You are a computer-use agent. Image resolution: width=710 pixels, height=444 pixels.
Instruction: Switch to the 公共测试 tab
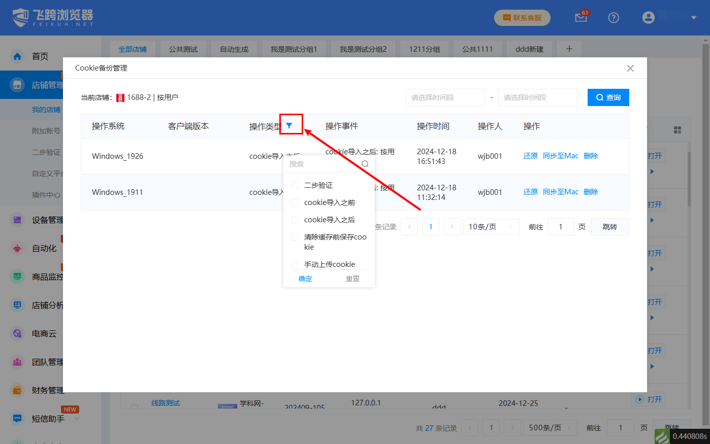pos(183,49)
